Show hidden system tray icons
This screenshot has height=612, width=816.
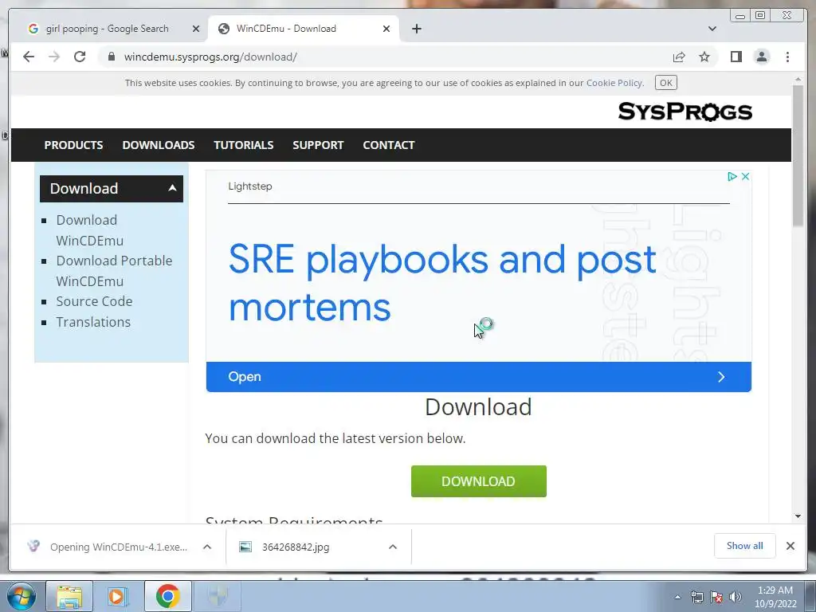tap(677, 597)
